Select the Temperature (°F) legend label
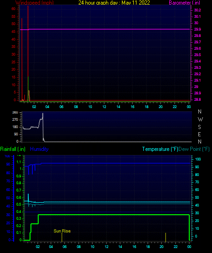The height and width of the screenshot is (253, 212). (160, 149)
